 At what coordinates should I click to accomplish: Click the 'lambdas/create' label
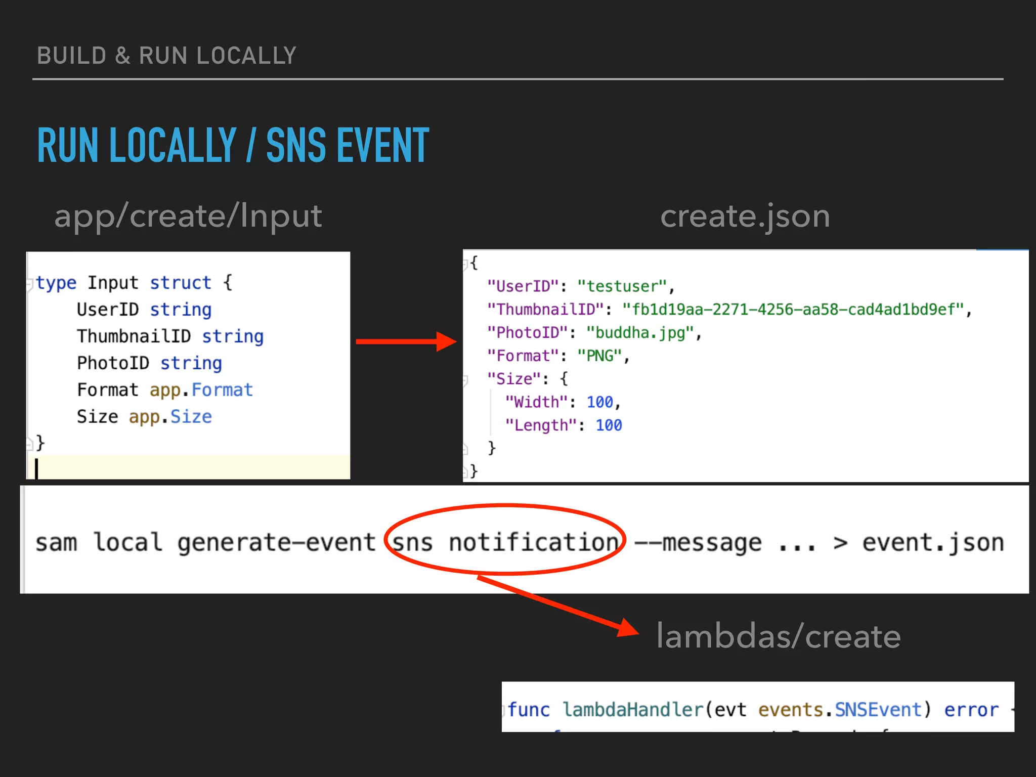[779, 636]
